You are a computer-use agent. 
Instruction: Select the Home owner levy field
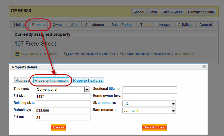point(150,97)
